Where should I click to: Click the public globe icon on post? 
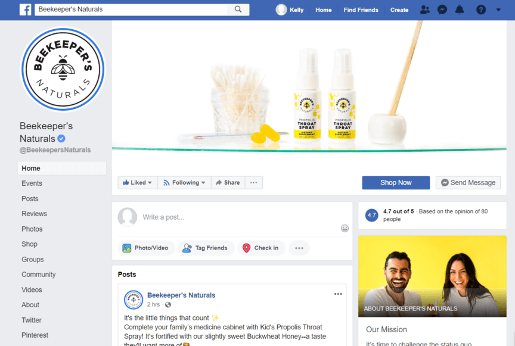coord(168,305)
